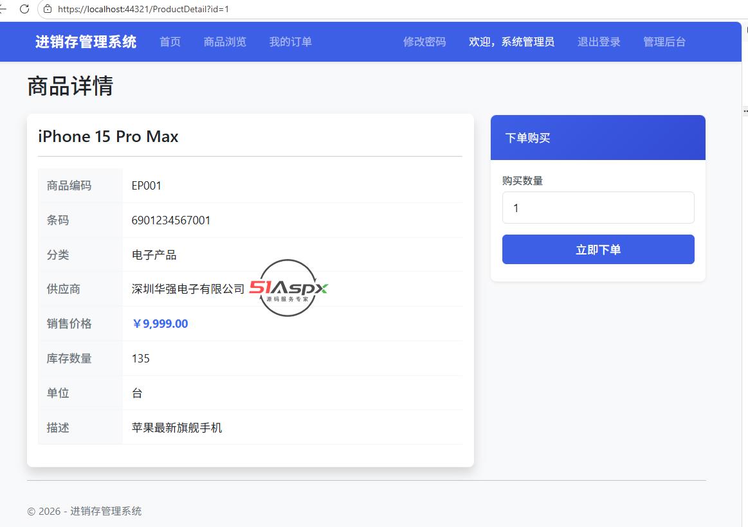748x527 pixels.
Task: Click the site info lock icon
Action: tap(48, 9)
